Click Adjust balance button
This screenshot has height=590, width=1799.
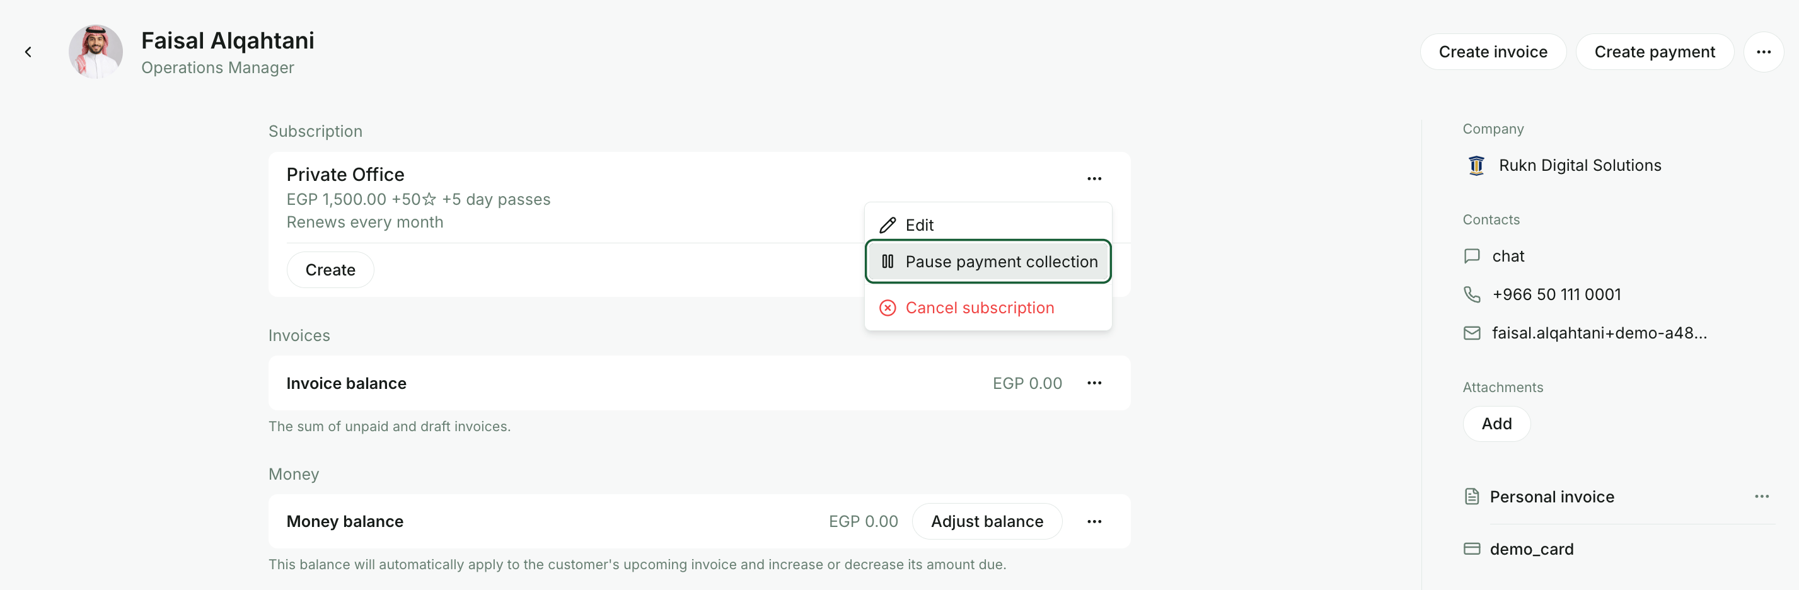(x=986, y=521)
